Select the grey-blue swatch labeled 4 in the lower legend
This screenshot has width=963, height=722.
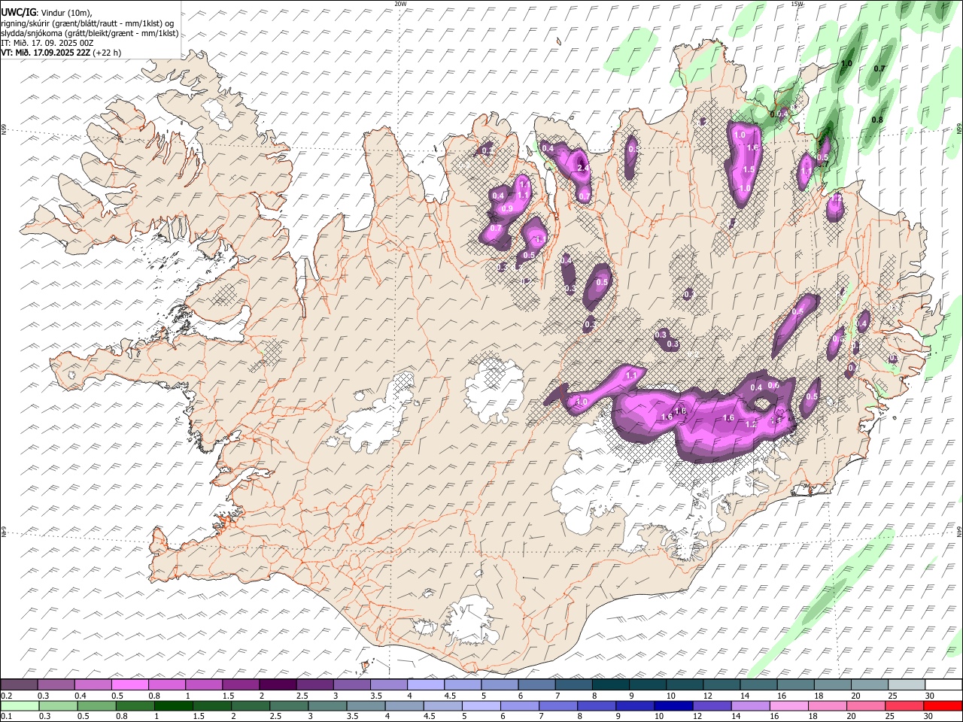(404, 705)
